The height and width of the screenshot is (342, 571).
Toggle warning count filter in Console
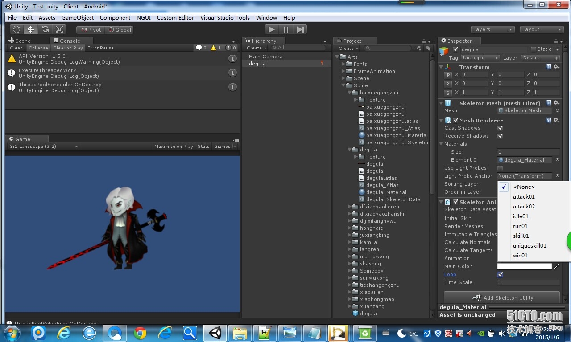[x=216, y=48]
